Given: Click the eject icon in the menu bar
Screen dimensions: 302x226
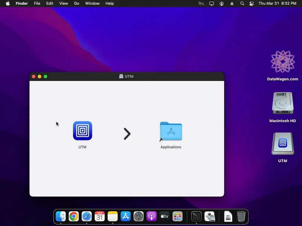Looking at the screenshot, I should 232,4.
